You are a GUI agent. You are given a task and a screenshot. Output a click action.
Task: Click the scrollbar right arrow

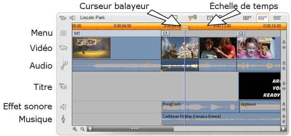click(x=283, y=128)
